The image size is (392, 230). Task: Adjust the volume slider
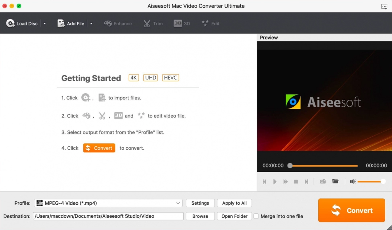pyautogui.click(x=371, y=181)
